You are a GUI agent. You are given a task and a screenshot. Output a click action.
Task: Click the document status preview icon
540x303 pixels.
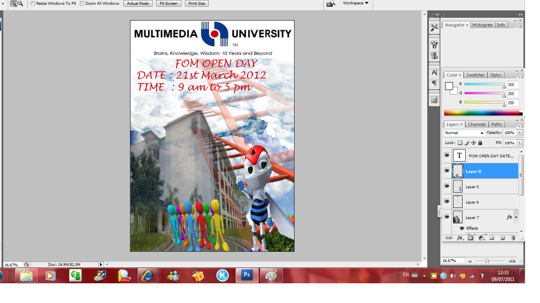(x=26, y=265)
